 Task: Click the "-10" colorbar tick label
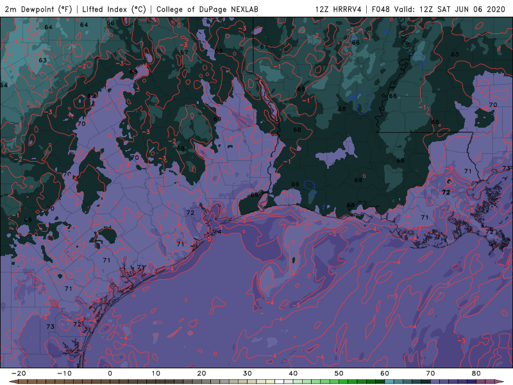point(64,373)
